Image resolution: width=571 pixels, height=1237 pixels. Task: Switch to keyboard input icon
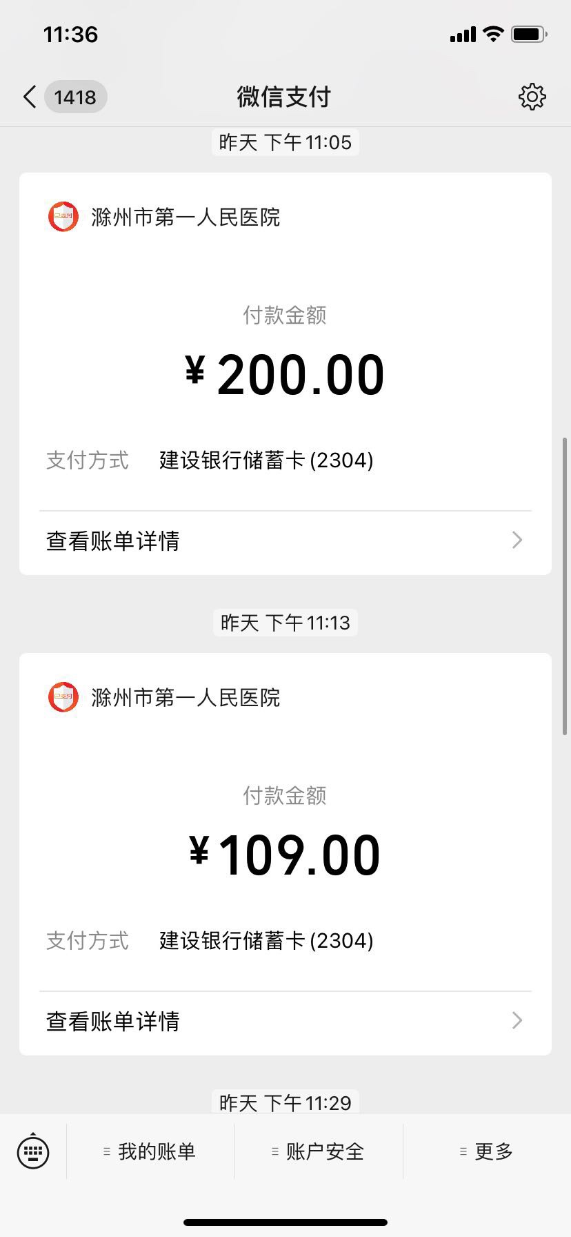(x=33, y=1151)
